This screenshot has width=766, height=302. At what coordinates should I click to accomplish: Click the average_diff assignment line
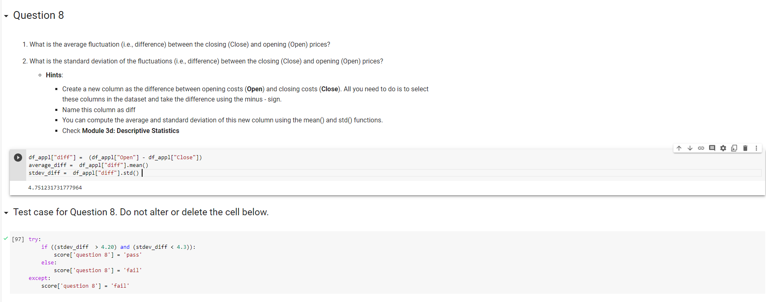click(88, 165)
